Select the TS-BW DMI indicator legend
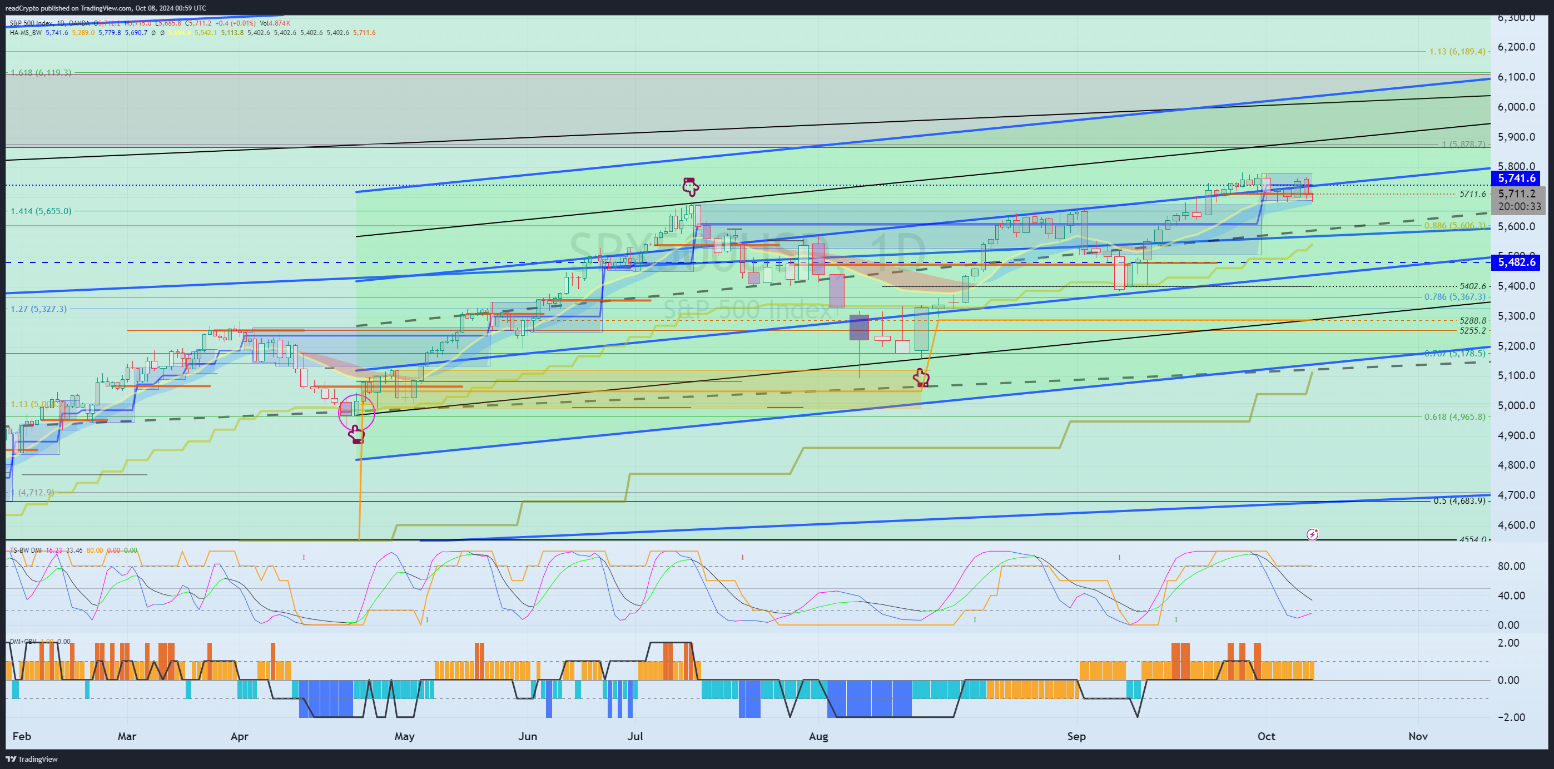Viewport: 1554px width, 769px height. [26, 550]
